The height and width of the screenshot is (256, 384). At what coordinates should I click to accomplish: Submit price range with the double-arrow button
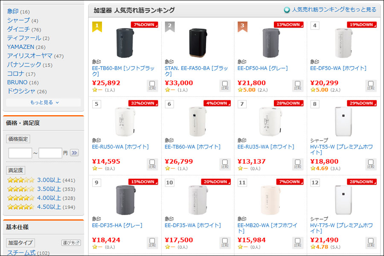(74, 153)
